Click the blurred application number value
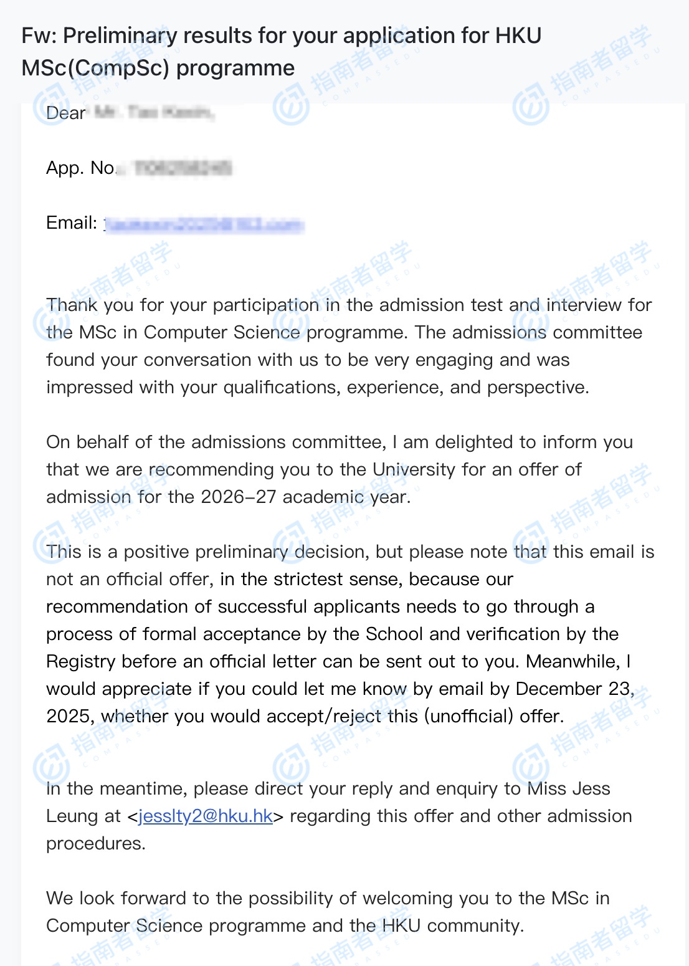The width and height of the screenshot is (689, 966). [x=183, y=168]
